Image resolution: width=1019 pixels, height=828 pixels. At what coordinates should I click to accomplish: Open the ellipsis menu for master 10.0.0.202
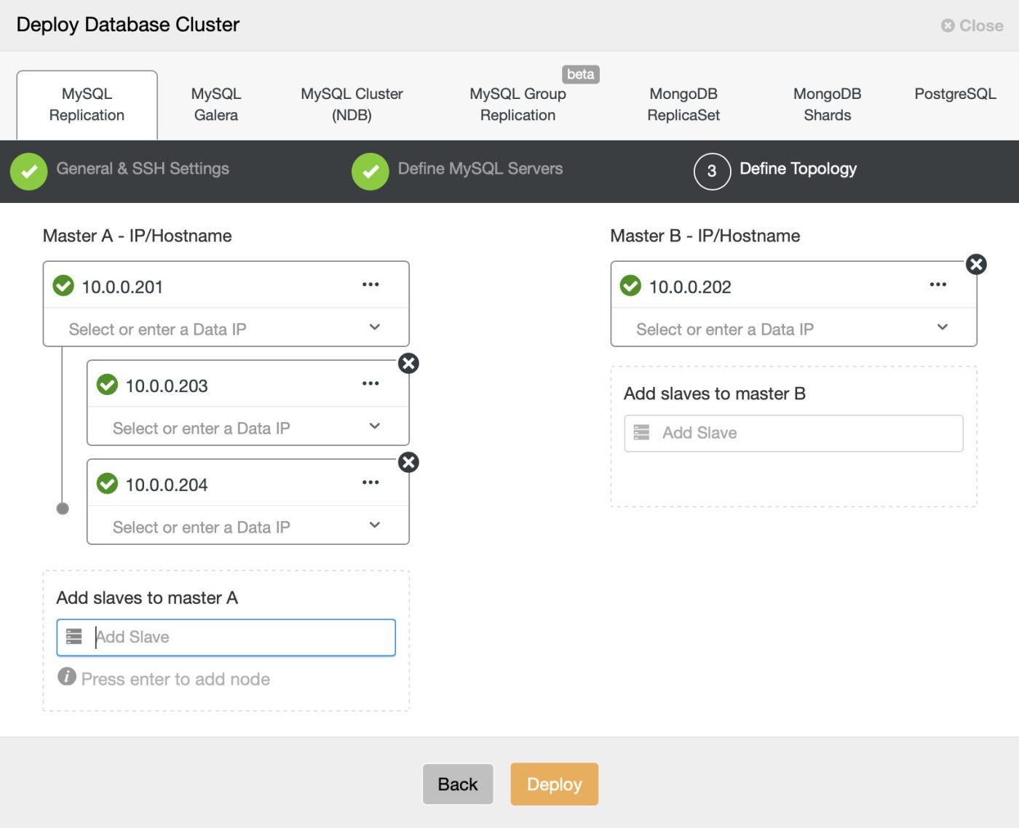coord(937,284)
